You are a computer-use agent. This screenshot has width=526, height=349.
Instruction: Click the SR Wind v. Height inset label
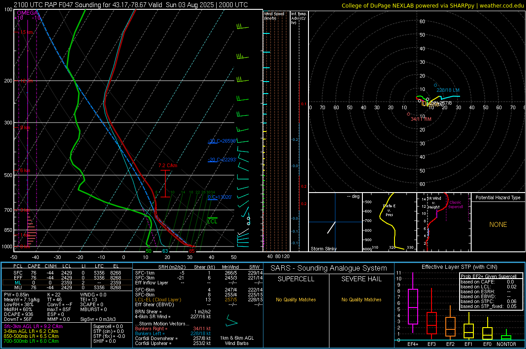click(434, 203)
